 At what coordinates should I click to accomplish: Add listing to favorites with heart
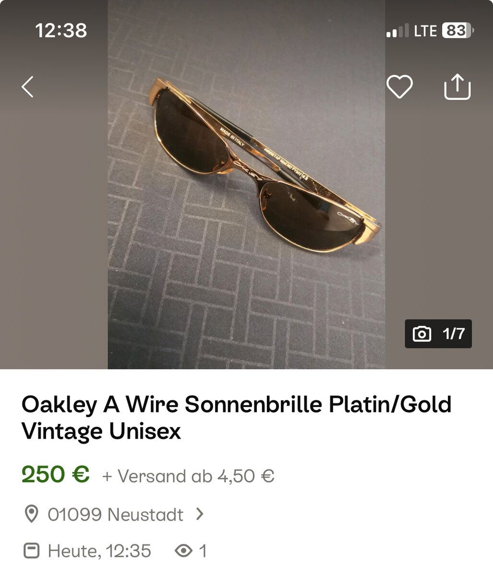pos(399,87)
